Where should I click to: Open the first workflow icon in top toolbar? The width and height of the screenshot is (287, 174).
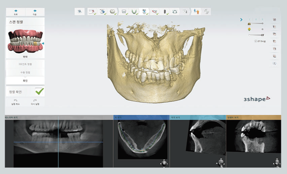tap(79, 11)
